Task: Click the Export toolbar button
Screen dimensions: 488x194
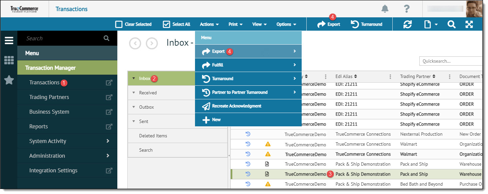Action: click(329, 24)
